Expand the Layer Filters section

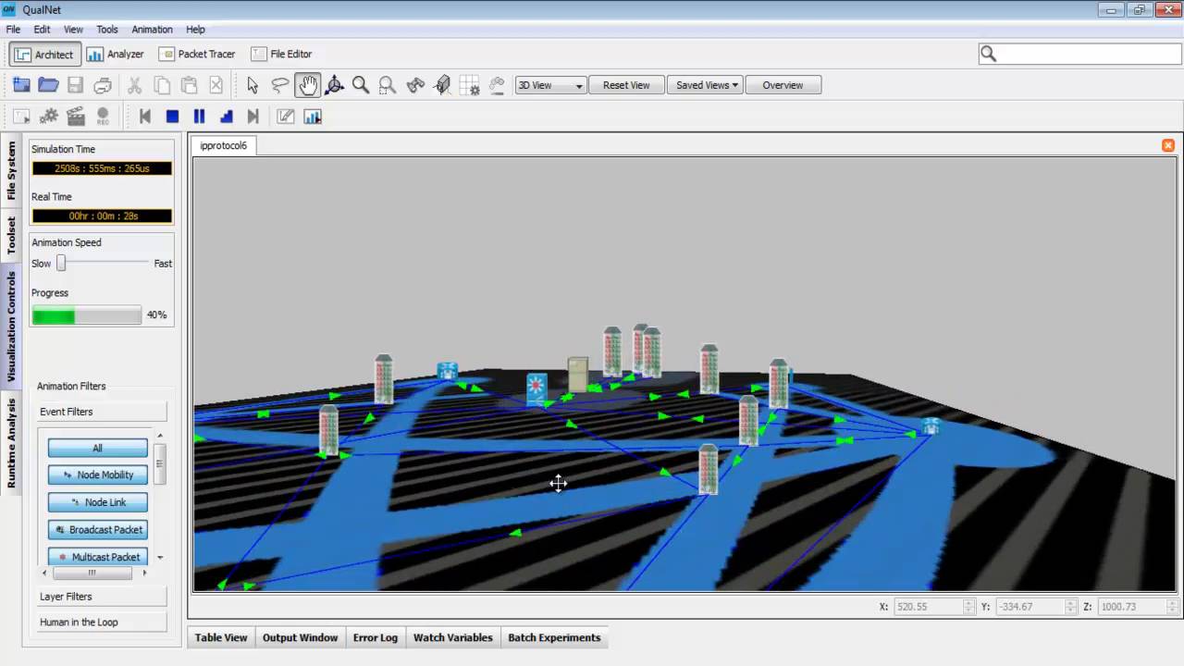coord(102,597)
